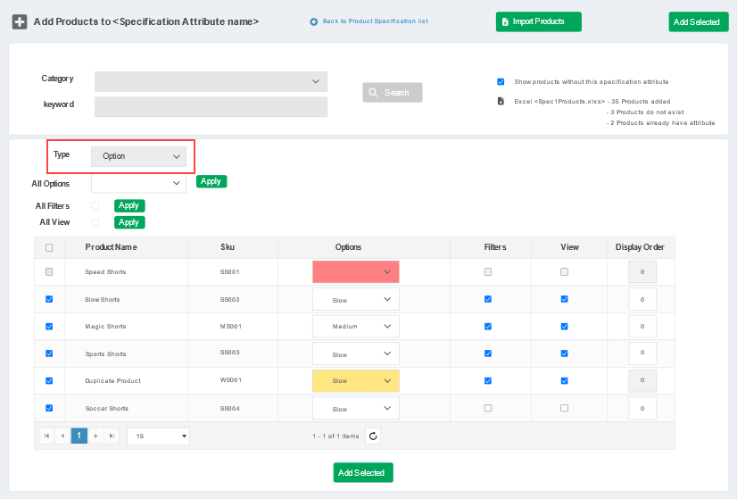
Task: Click the Search button
Action: (x=392, y=93)
